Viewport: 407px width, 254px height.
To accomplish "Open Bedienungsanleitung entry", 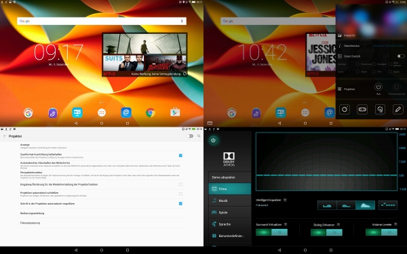I will (x=102, y=213).
